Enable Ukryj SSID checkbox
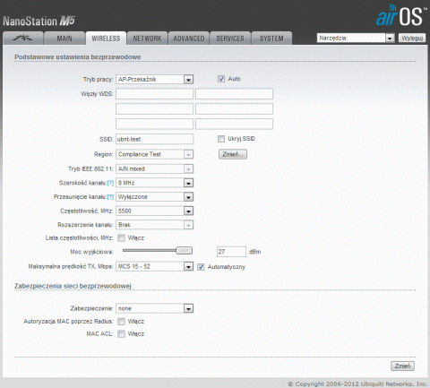This screenshot has height=388, width=430. tap(221, 139)
